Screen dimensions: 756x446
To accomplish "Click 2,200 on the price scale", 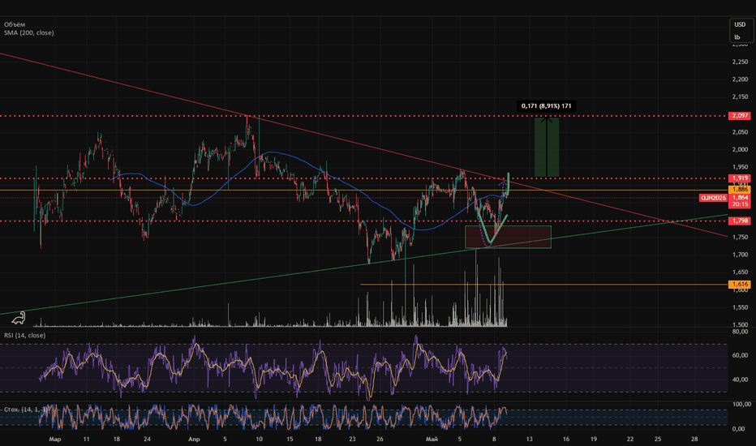I will [740, 79].
